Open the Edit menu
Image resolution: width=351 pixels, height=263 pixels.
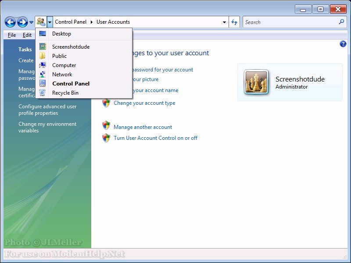click(x=27, y=35)
